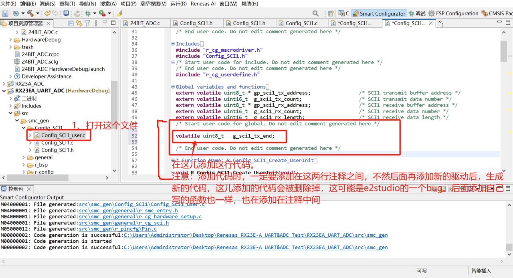Click the green bug Debug icon
513x278 pixels.
point(87,13)
